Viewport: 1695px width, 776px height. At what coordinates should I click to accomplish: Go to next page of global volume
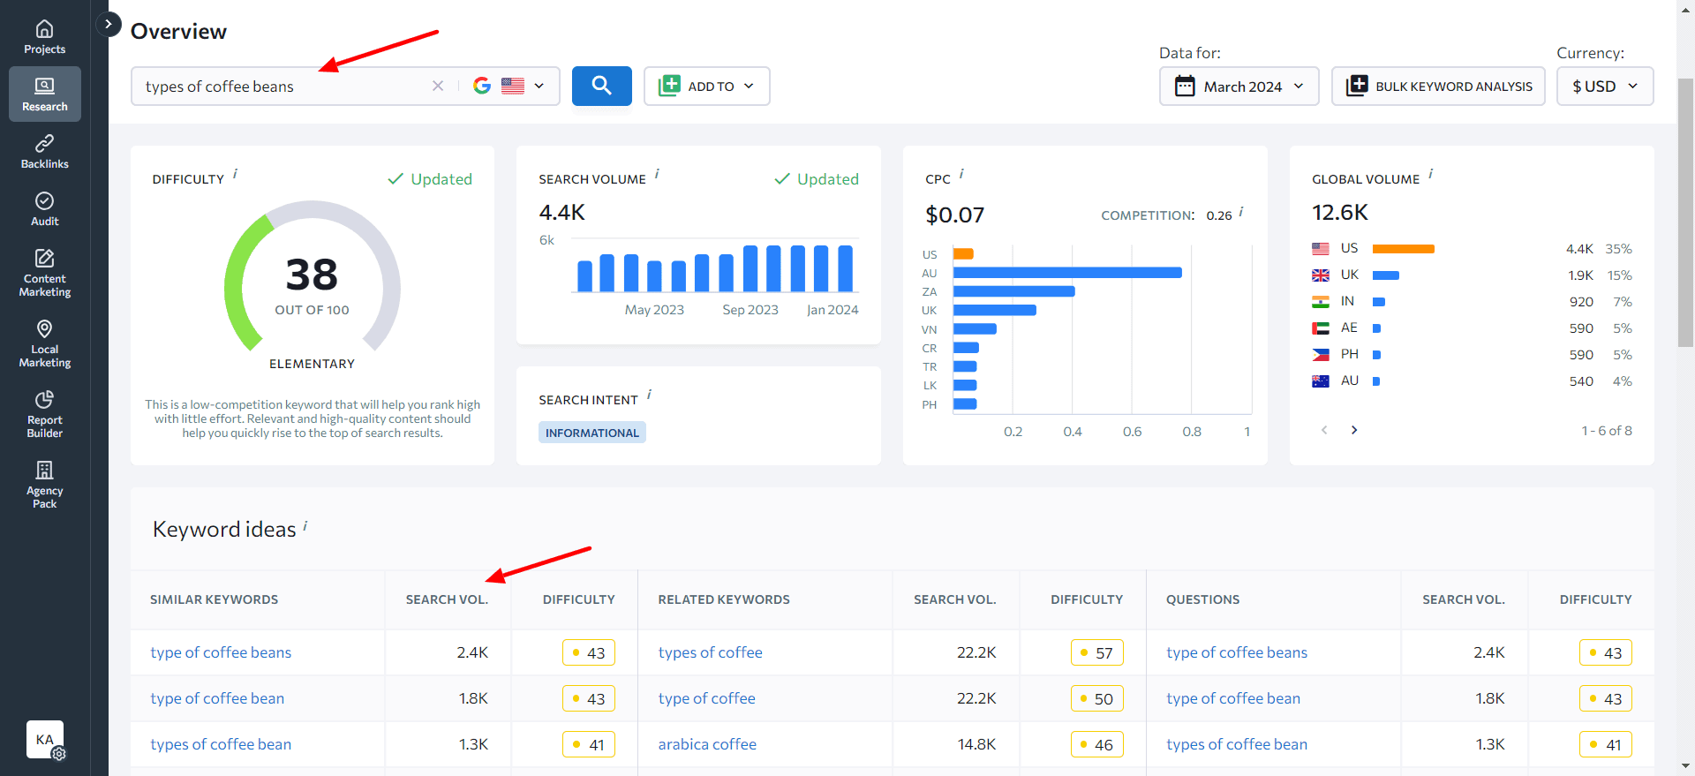coord(1354,430)
